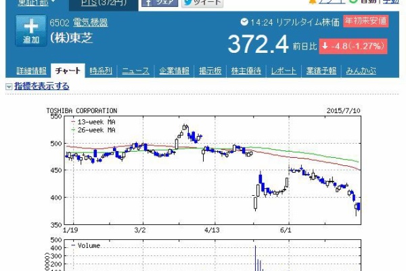Screen dimensions: 406x271
Task: Select the チャート tab
Action: (x=68, y=70)
